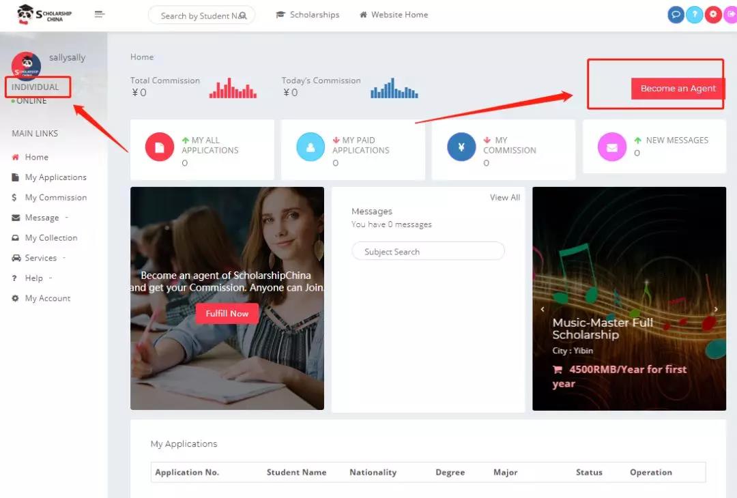Show previous scholarship slide with left arrow
The image size is (737, 498).
pyautogui.click(x=543, y=309)
